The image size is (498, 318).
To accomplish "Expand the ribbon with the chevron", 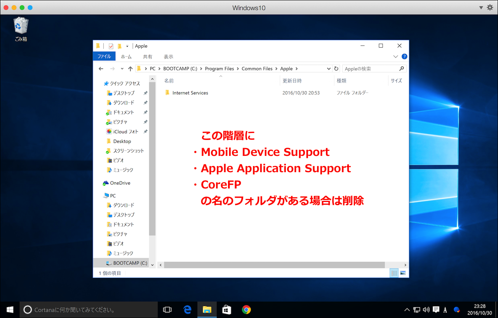I will point(395,57).
